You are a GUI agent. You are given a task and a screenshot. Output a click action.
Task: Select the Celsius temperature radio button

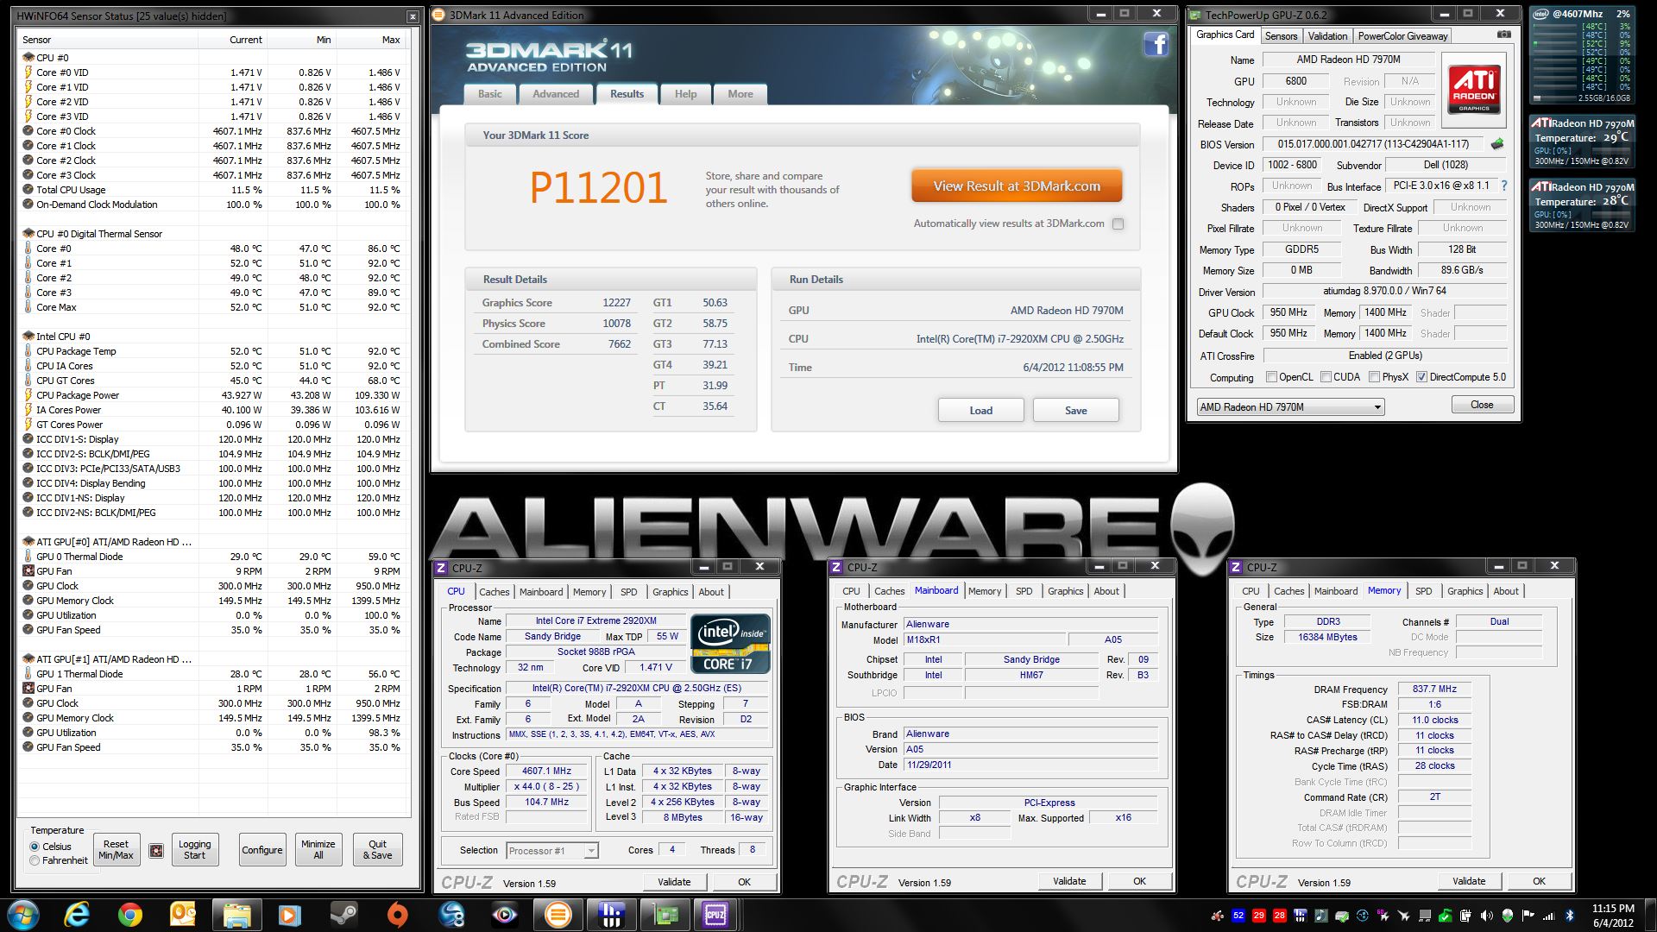pyautogui.click(x=35, y=847)
